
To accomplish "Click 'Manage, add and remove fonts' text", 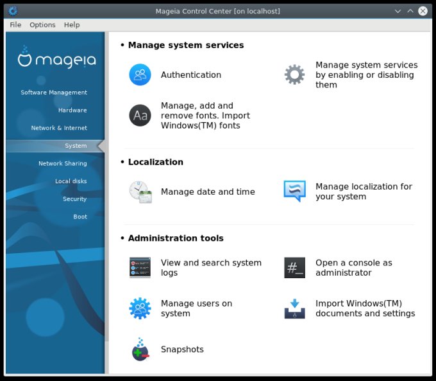I will pos(205,116).
